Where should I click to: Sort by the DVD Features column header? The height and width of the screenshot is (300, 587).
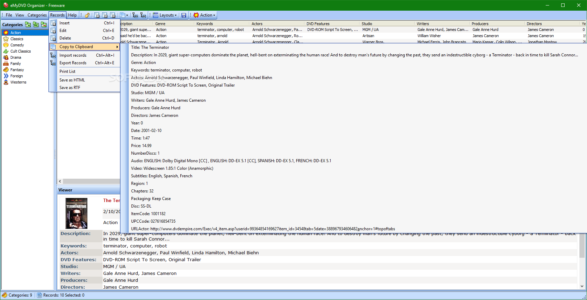click(332, 24)
